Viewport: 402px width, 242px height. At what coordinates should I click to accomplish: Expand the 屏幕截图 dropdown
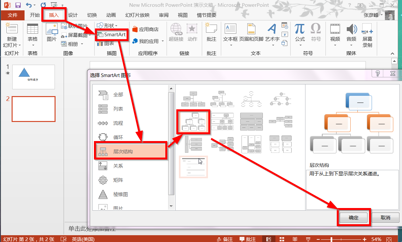[90, 35]
